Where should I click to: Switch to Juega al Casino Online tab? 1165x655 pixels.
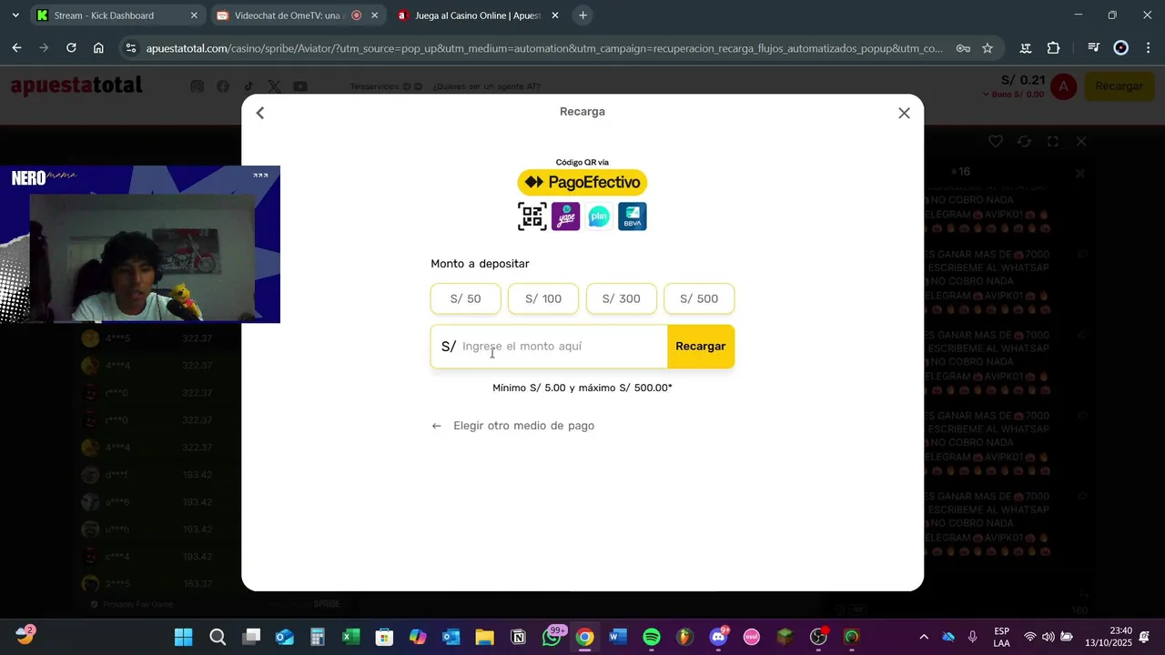click(x=477, y=15)
